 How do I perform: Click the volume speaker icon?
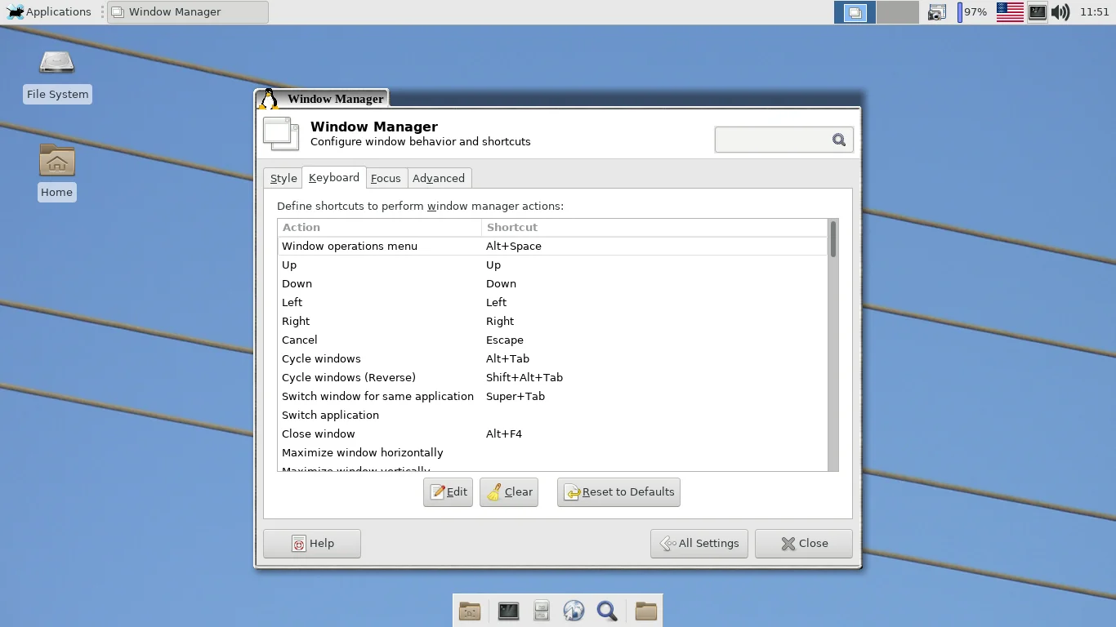pyautogui.click(x=1060, y=12)
